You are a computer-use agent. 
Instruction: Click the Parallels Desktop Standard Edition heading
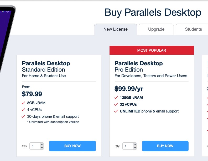point(46,66)
